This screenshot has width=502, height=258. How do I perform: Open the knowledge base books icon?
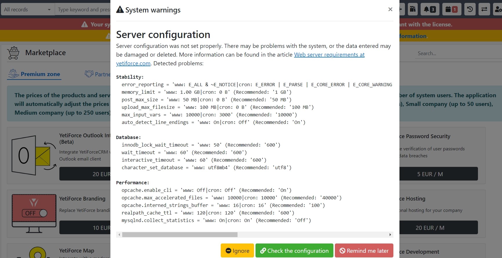pos(412,9)
